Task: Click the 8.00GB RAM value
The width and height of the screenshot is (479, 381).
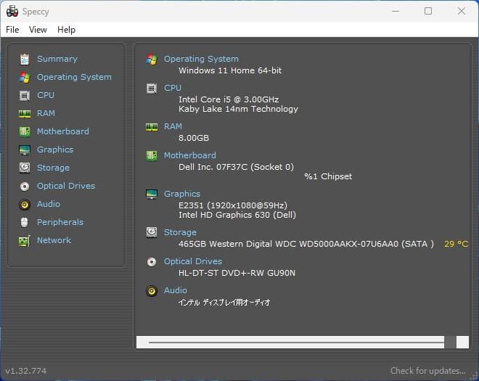Action: click(x=194, y=138)
